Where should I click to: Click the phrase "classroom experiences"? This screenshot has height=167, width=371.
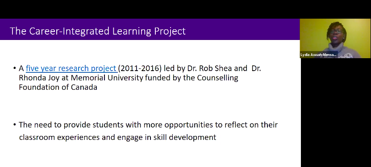tap(59, 137)
